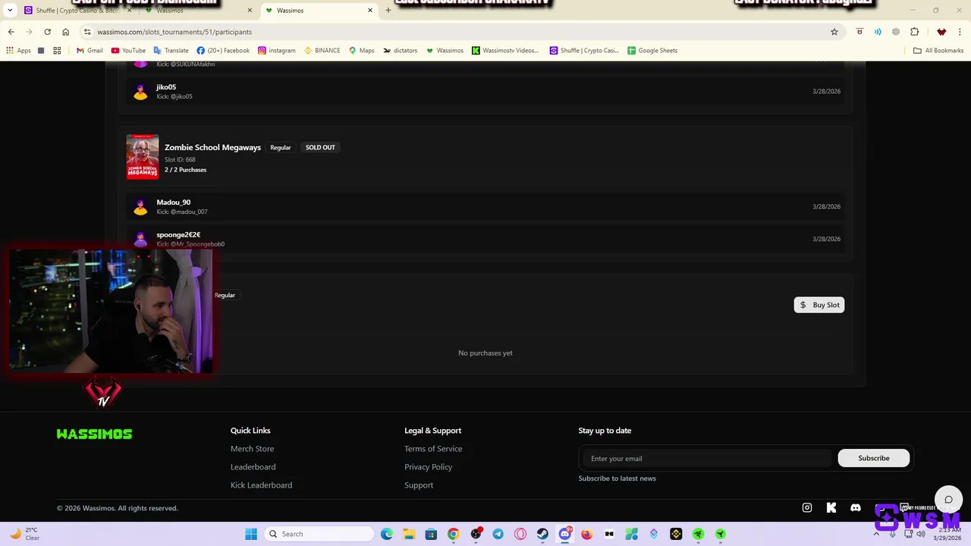Click the Subscribe button

tap(874, 458)
